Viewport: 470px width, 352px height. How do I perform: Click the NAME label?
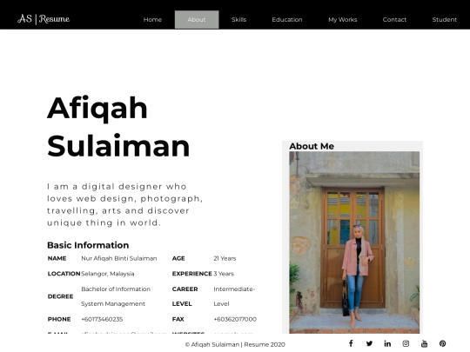(57, 258)
